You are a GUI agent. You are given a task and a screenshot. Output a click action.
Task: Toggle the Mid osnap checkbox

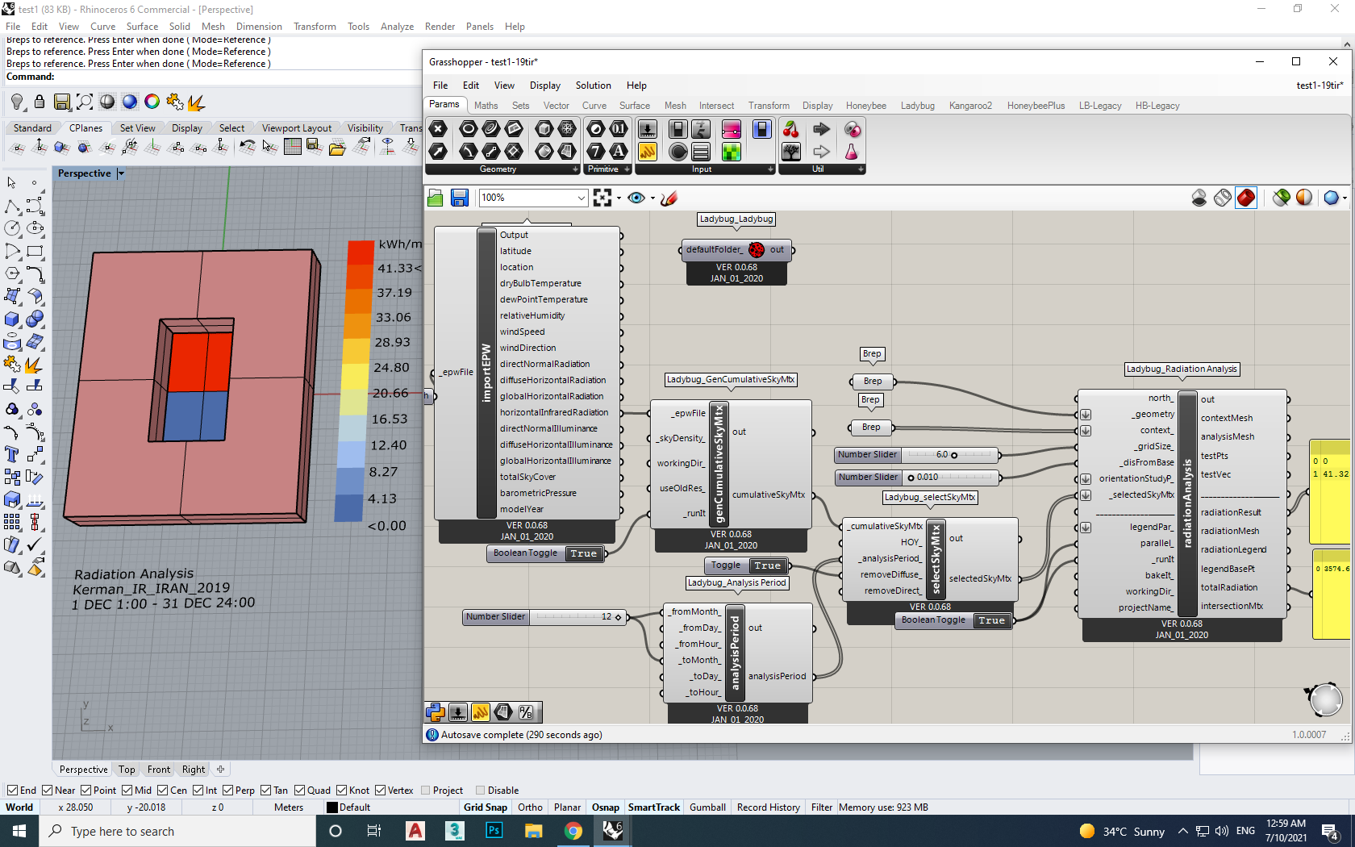pyautogui.click(x=127, y=791)
